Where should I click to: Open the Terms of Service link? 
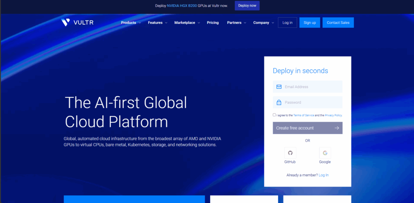point(304,115)
